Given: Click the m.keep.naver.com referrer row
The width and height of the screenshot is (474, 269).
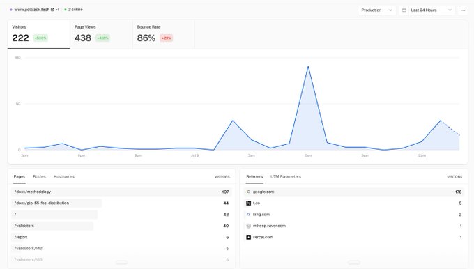Looking at the screenshot, I should pyautogui.click(x=353, y=226).
